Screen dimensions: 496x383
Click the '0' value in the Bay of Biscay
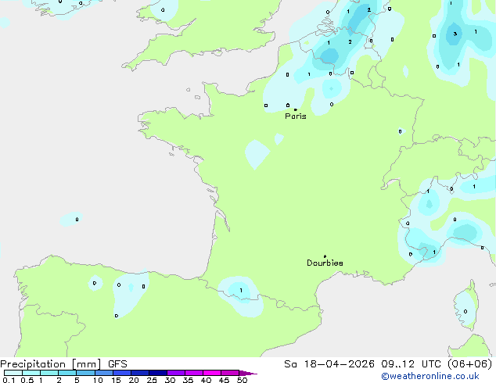[77, 219]
